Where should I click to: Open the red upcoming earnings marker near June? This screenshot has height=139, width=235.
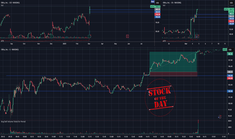coord(127,36)
